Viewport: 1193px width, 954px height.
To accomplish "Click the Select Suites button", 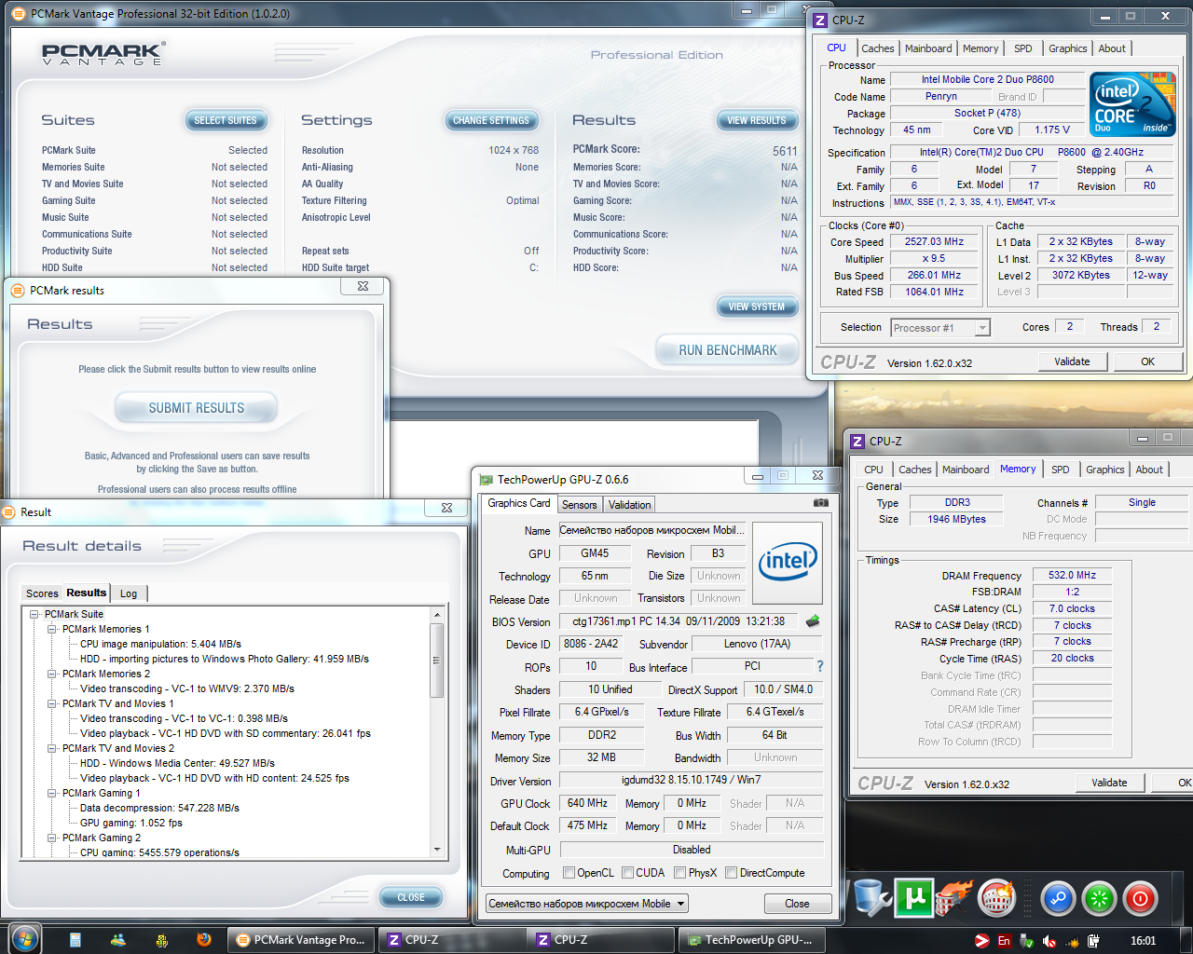I will point(226,120).
